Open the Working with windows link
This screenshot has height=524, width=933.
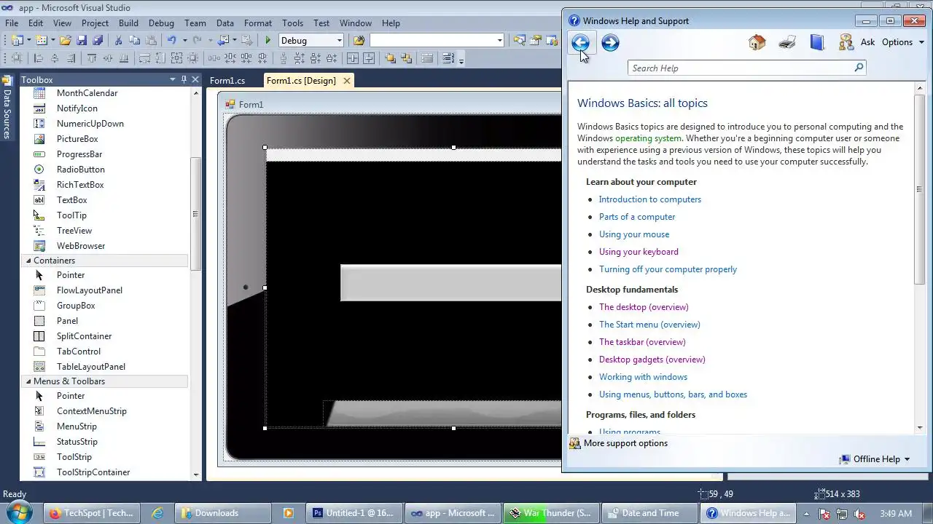coord(643,377)
